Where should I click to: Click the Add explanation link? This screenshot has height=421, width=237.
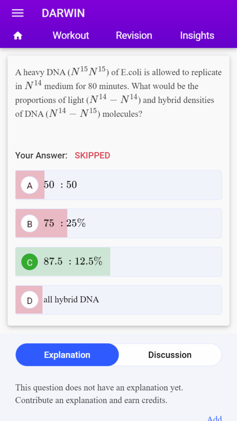tap(214, 418)
